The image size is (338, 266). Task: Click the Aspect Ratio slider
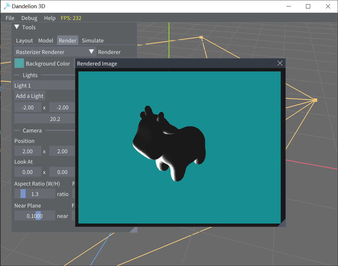coord(35,194)
